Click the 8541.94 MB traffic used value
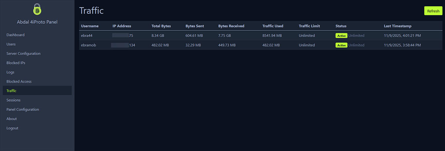Image resolution: width=445 pixels, height=151 pixels. pyautogui.click(x=272, y=36)
